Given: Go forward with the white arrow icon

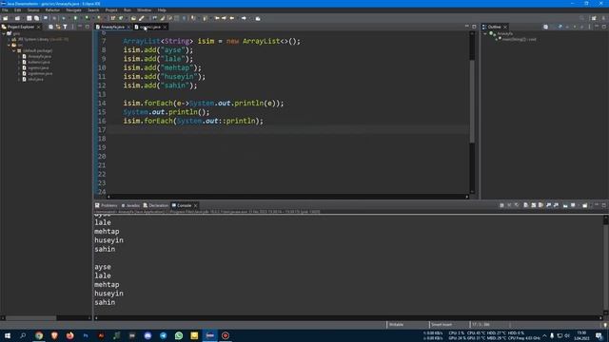Looking at the screenshot, I should (244, 18).
